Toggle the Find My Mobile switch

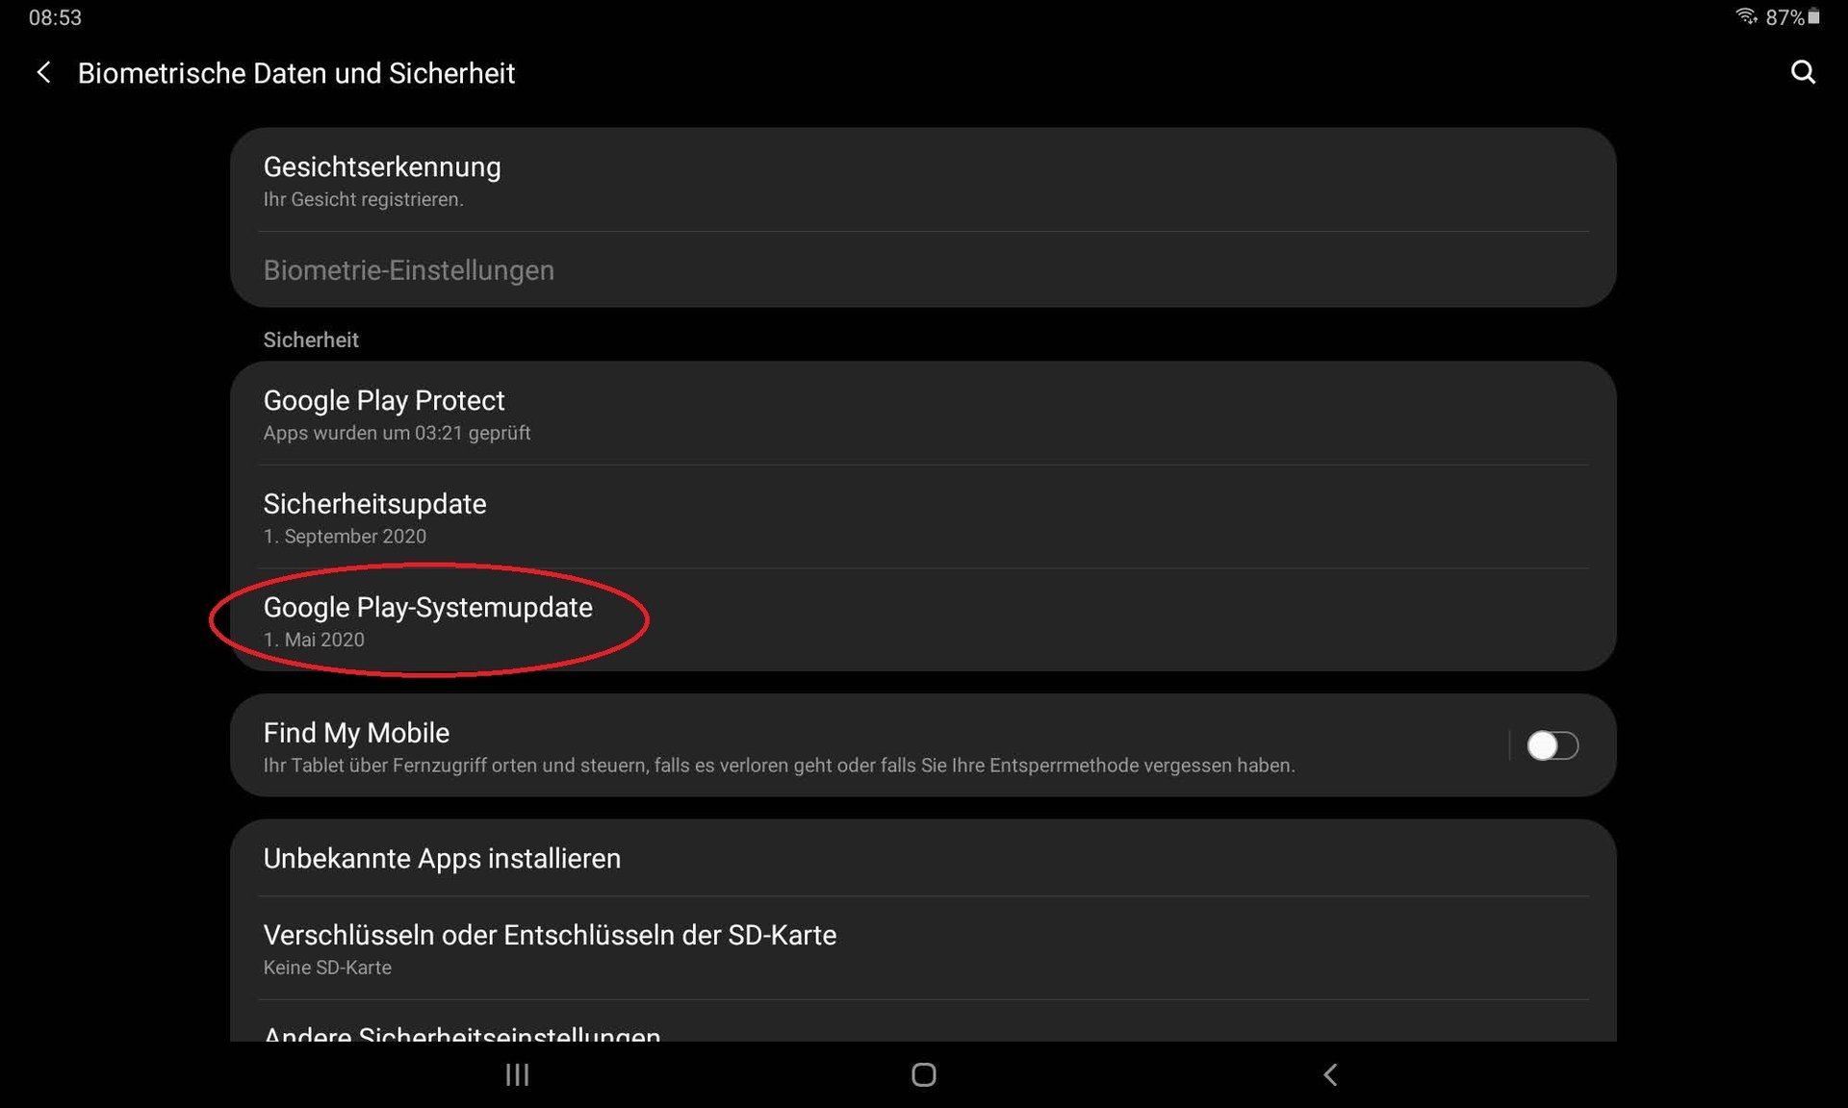[1553, 745]
